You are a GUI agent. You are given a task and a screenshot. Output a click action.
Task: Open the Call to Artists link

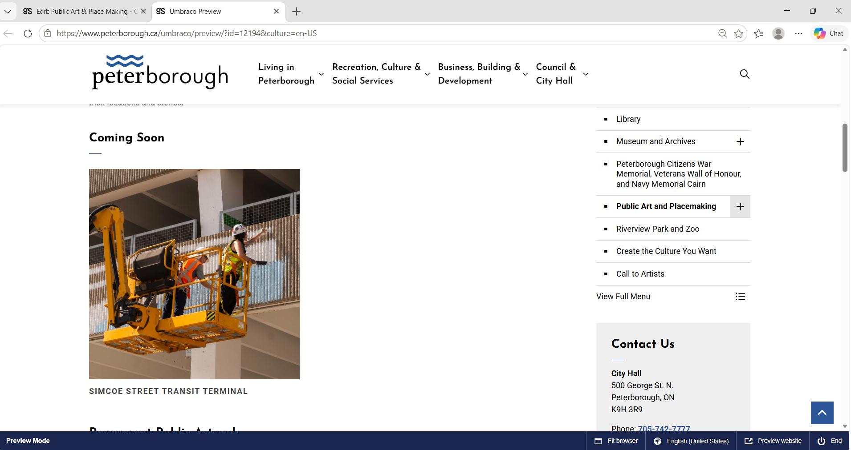pos(640,274)
